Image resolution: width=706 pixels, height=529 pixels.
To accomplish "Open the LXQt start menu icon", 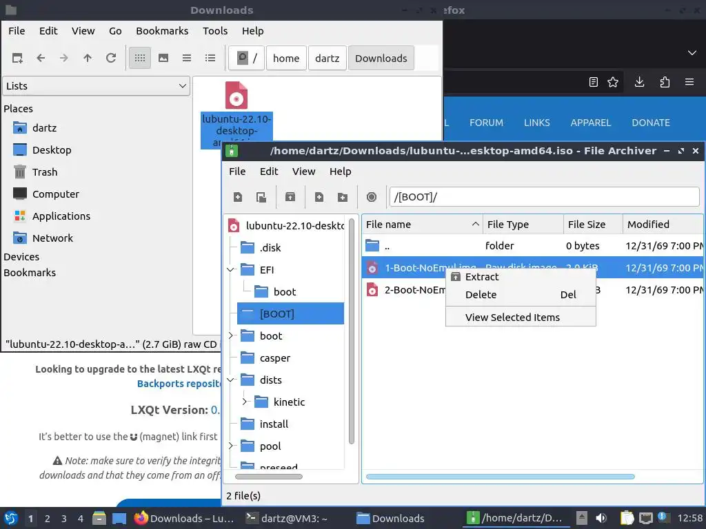I will tap(11, 518).
